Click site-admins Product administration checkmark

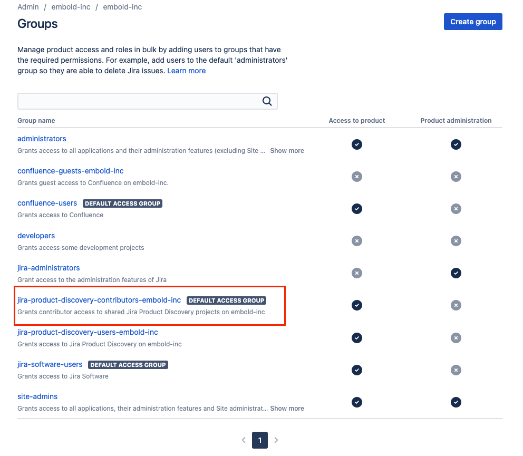click(456, 402)
